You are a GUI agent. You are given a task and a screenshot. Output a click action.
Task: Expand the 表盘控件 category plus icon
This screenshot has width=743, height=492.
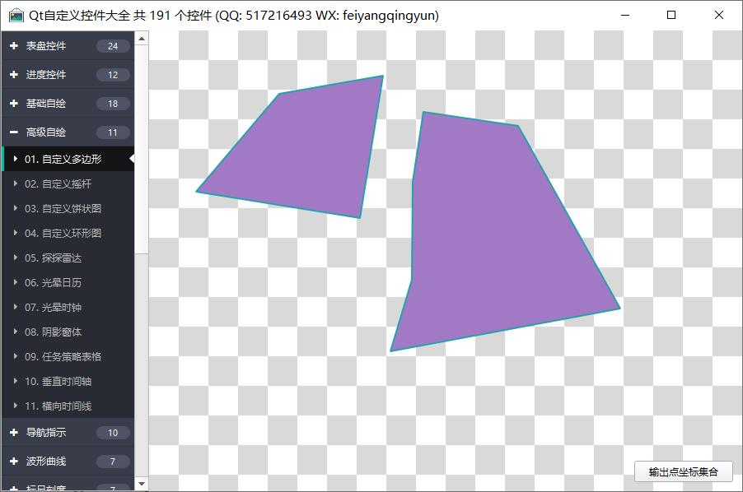point(14,46)
